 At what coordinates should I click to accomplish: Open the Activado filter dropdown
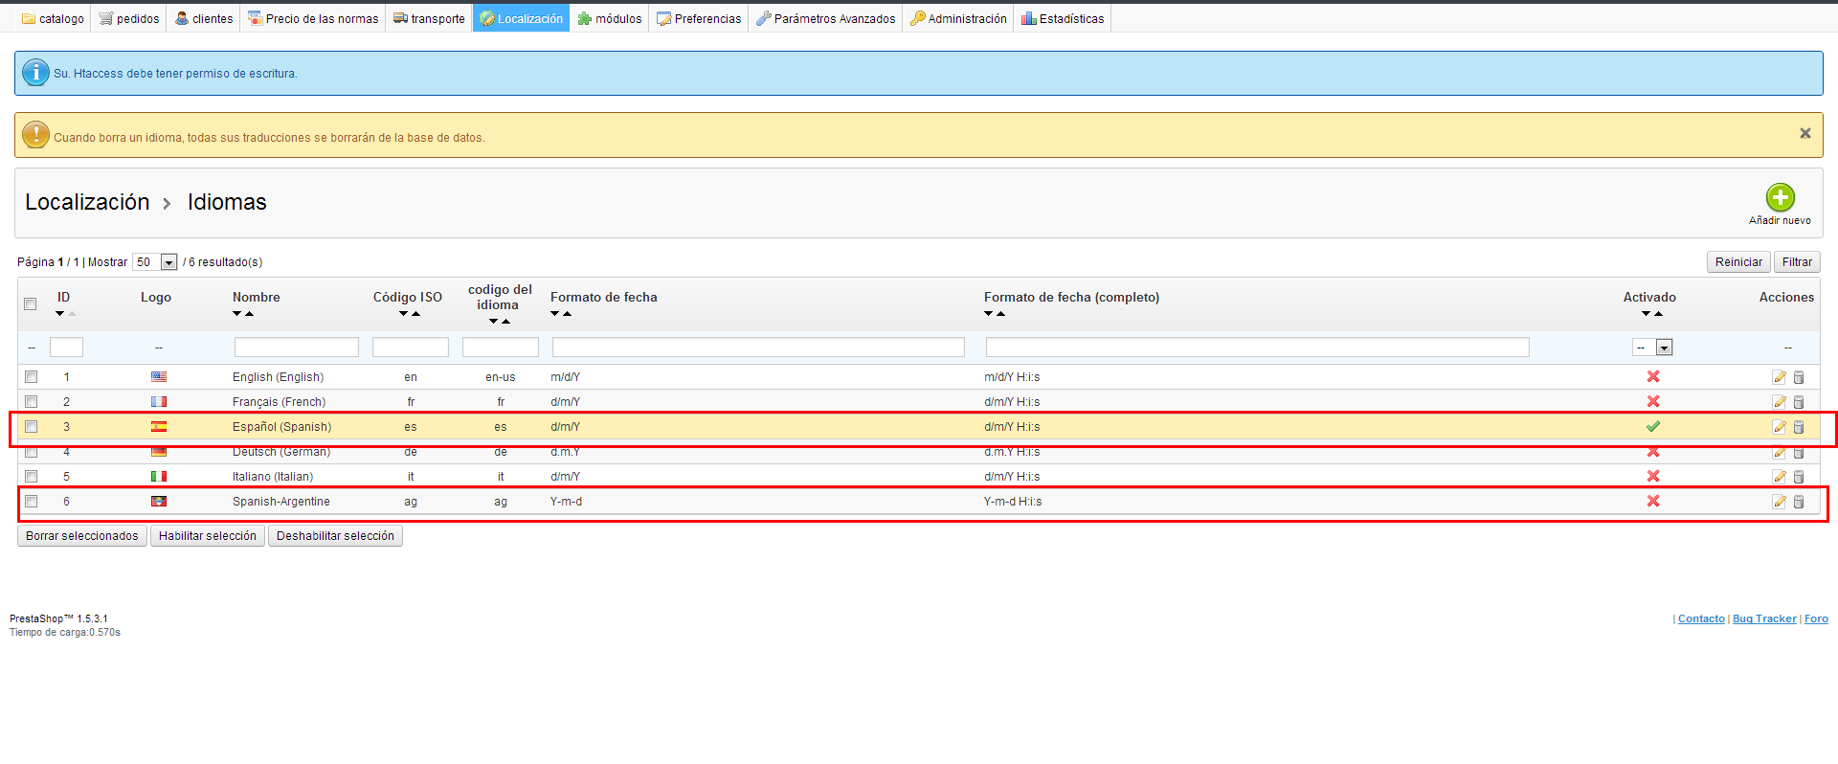[1653, 348]
